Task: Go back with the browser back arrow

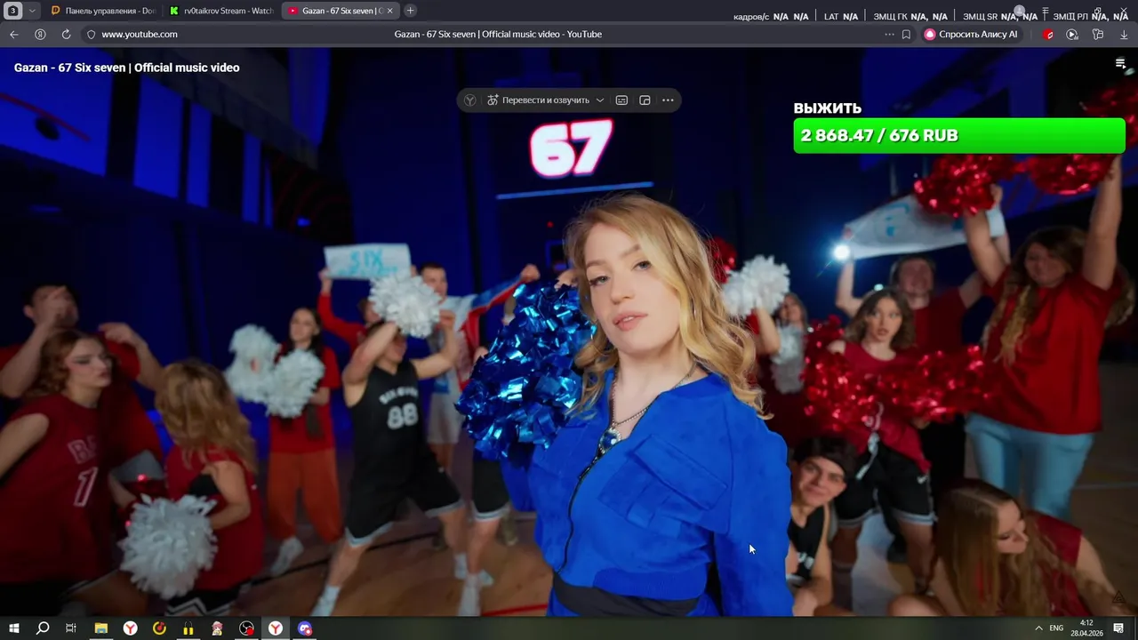Action: (13, 34)
